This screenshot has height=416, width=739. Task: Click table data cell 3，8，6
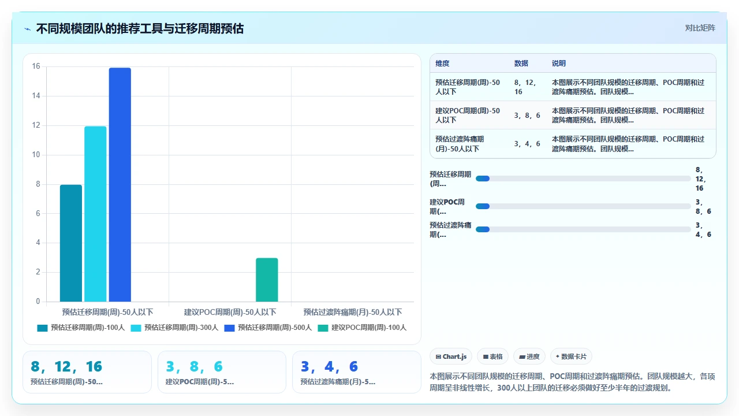click(527, 115)
